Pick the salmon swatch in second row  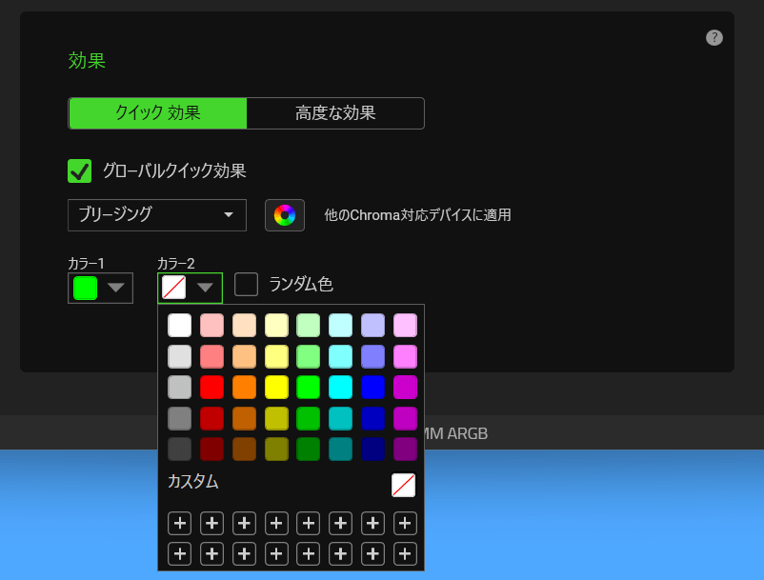tap(211, 356)
